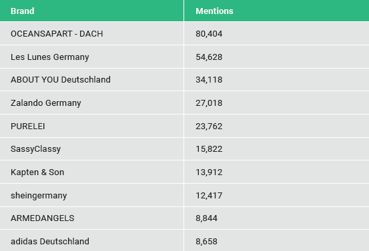The image size is (369, 251).
Task: Select the 8,844 mentions cell
Action: (x=276, y=218)
